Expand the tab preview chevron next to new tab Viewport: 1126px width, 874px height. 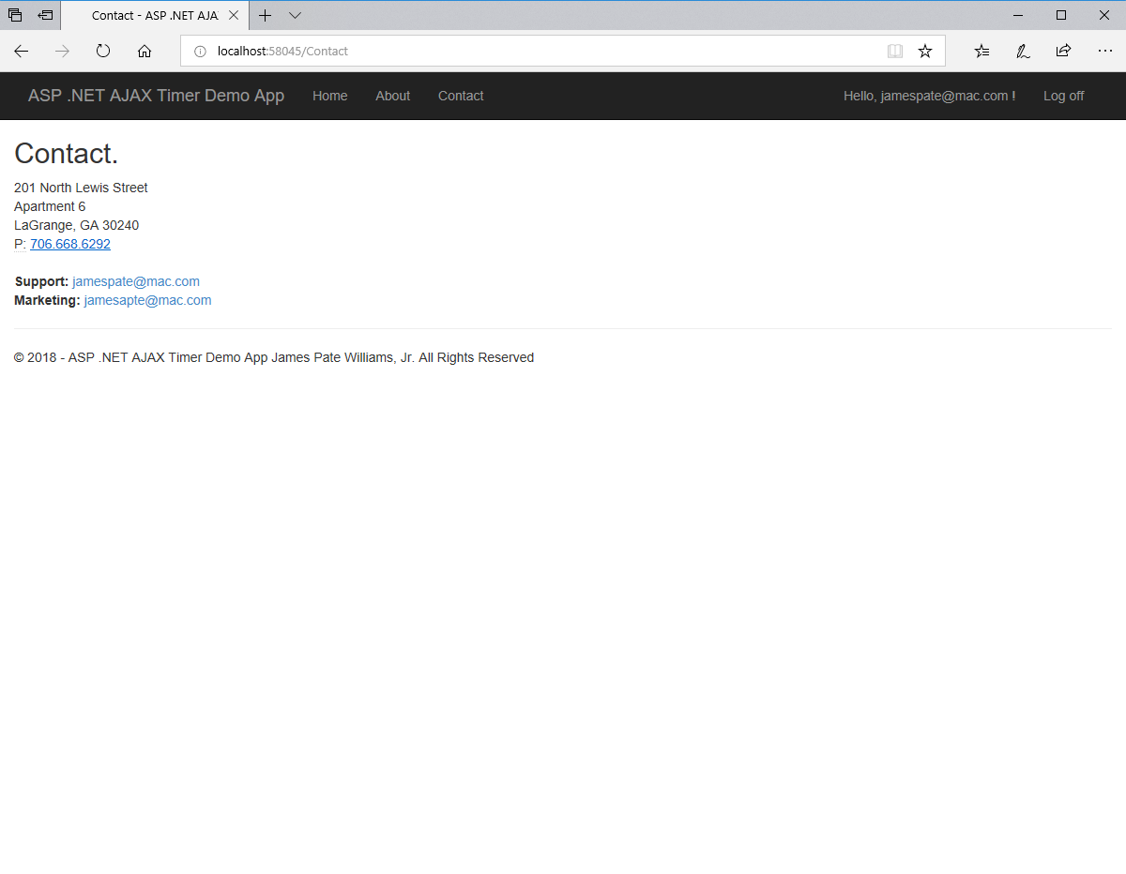point(295,15)
